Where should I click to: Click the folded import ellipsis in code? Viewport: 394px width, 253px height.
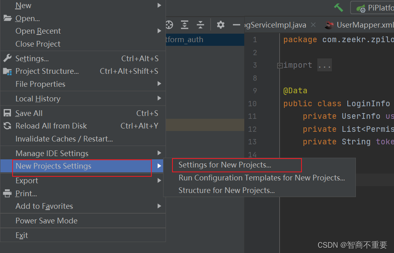324,65
